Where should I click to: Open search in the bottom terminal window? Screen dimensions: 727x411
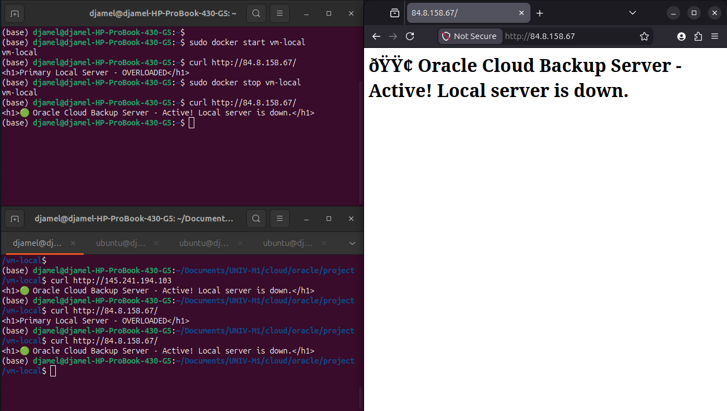tap(256, 219)
